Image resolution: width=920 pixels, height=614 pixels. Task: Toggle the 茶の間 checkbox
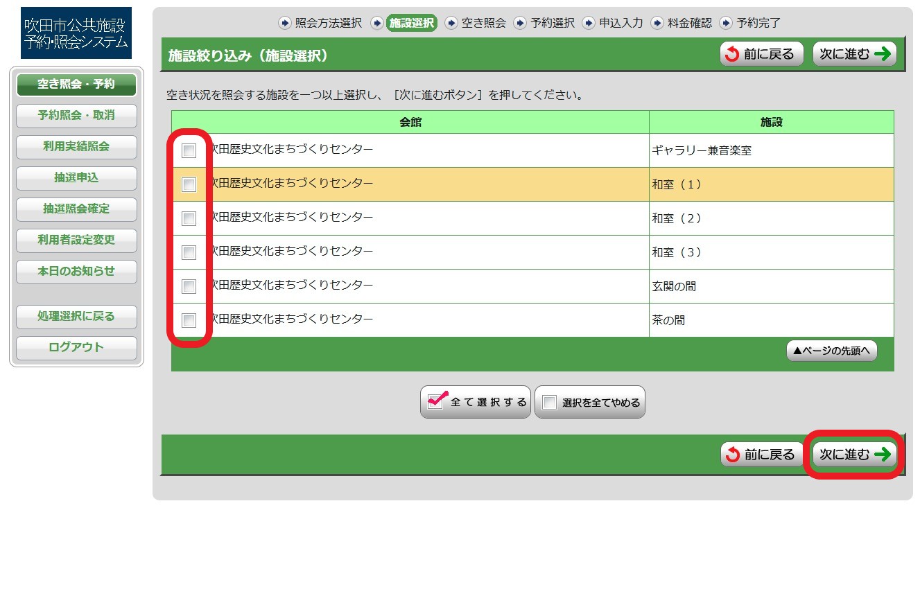click(x=189, y=320)
